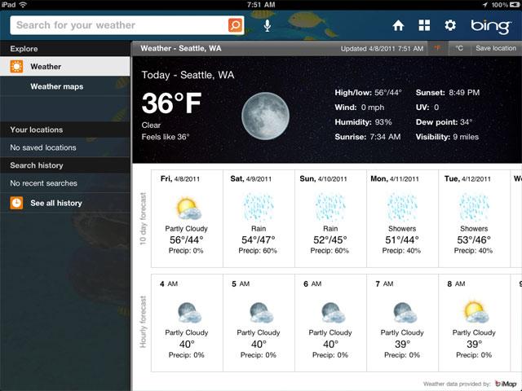Image resolution: width=522 pixels, height=391 pixels.
Task: Switch temperature units to Fahrenheit
Action: (437, 48)
